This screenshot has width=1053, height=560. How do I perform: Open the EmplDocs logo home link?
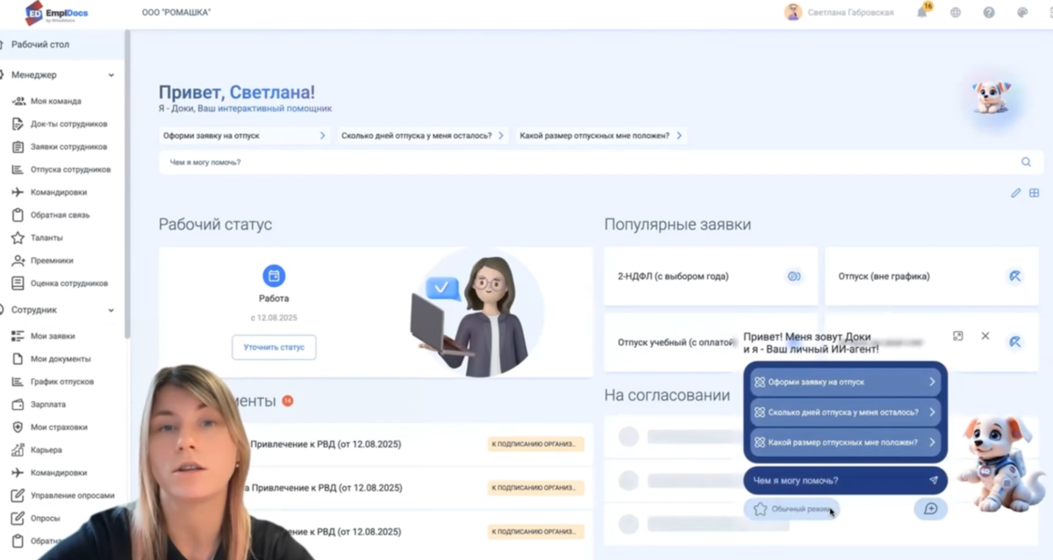pyautogui.click(x=58, y=12)
